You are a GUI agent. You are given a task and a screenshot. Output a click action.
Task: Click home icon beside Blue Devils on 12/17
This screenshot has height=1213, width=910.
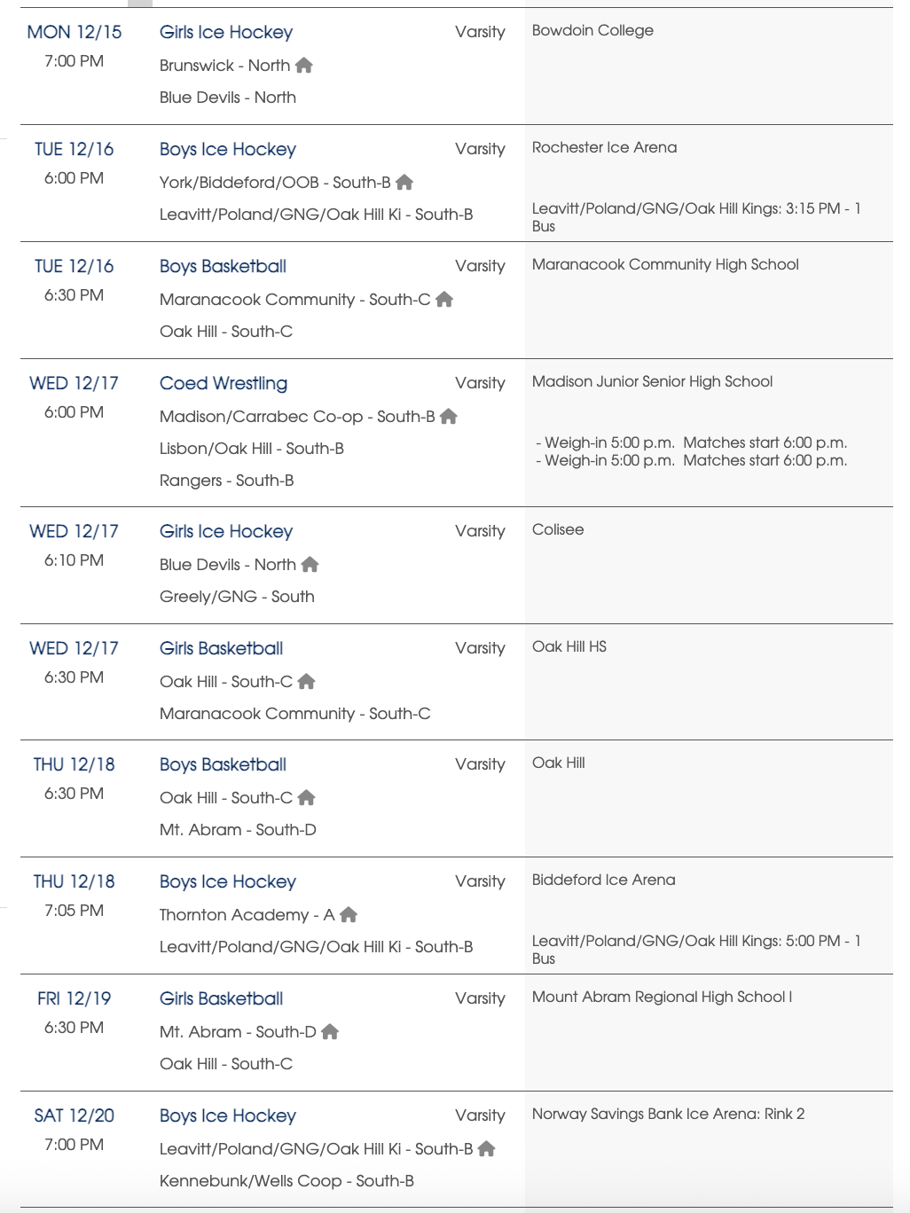coord(310,565)
